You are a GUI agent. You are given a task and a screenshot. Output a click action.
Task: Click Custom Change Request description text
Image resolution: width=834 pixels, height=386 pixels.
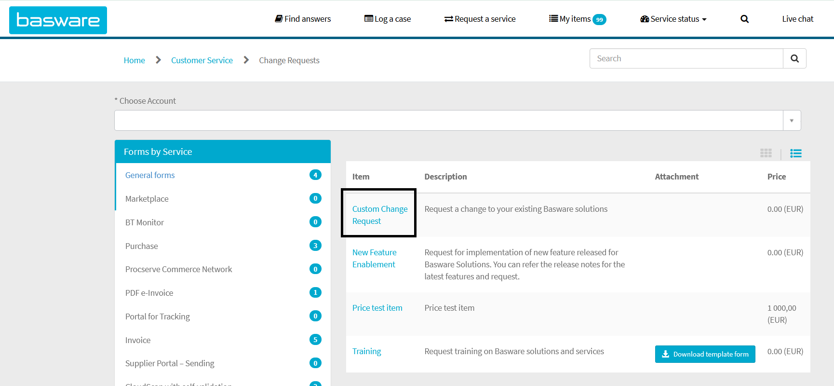[516, 209]
